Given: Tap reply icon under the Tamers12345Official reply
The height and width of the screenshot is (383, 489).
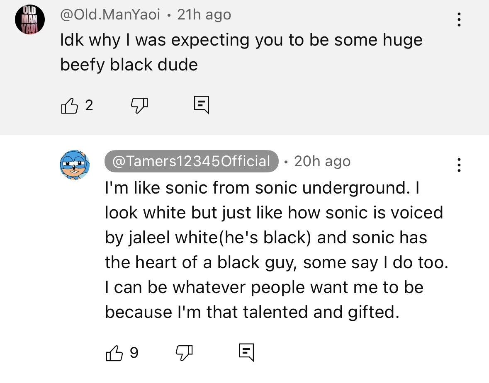Looking at the screenshot, I should 246,352.
